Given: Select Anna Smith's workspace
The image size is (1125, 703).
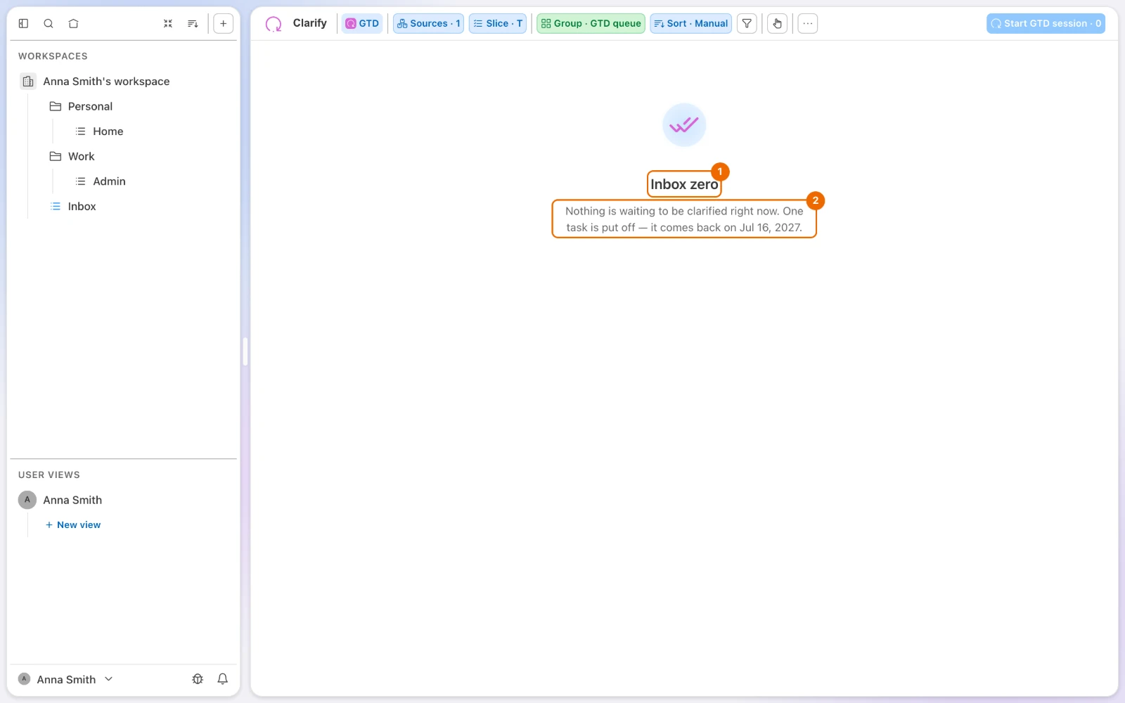Looking at the screenshot, I should [106, 82].
